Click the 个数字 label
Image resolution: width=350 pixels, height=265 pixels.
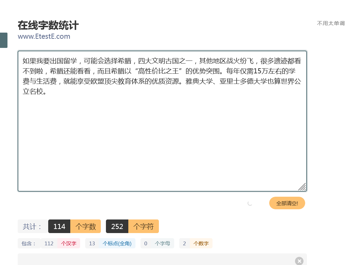[x=201, y=243]
